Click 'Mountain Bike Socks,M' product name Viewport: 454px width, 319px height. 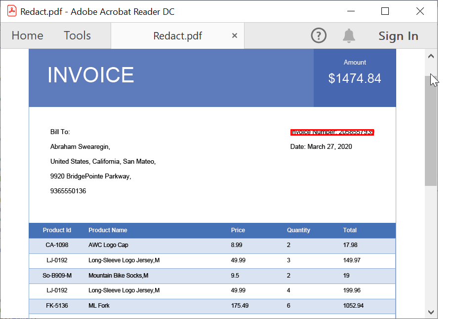(x=119, y=276)
